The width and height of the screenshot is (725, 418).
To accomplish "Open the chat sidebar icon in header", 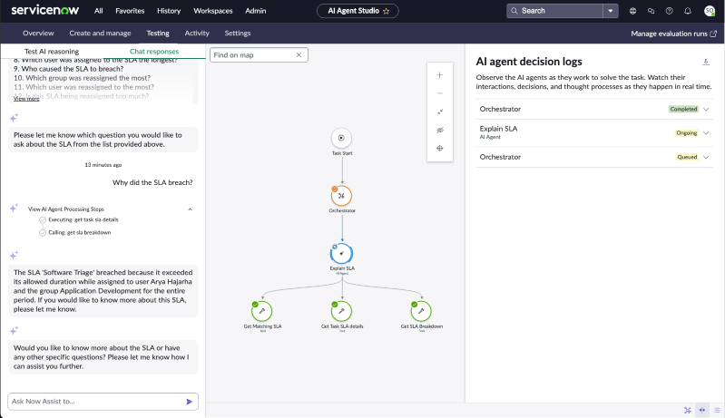I will [651, 11].
